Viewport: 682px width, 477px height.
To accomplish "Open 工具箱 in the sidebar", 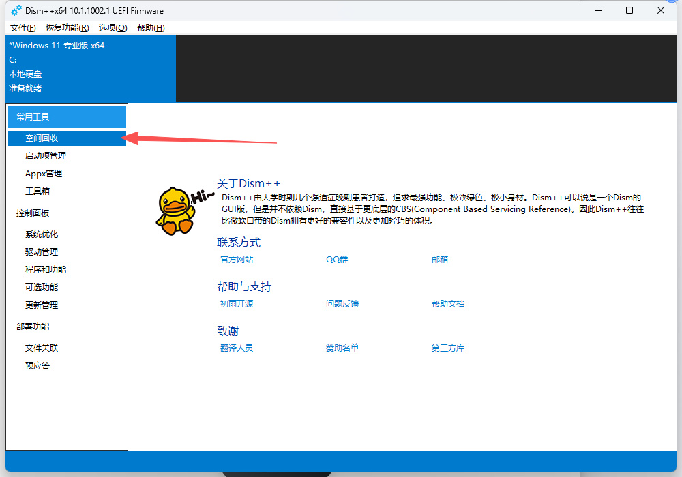I will (38, 191).
